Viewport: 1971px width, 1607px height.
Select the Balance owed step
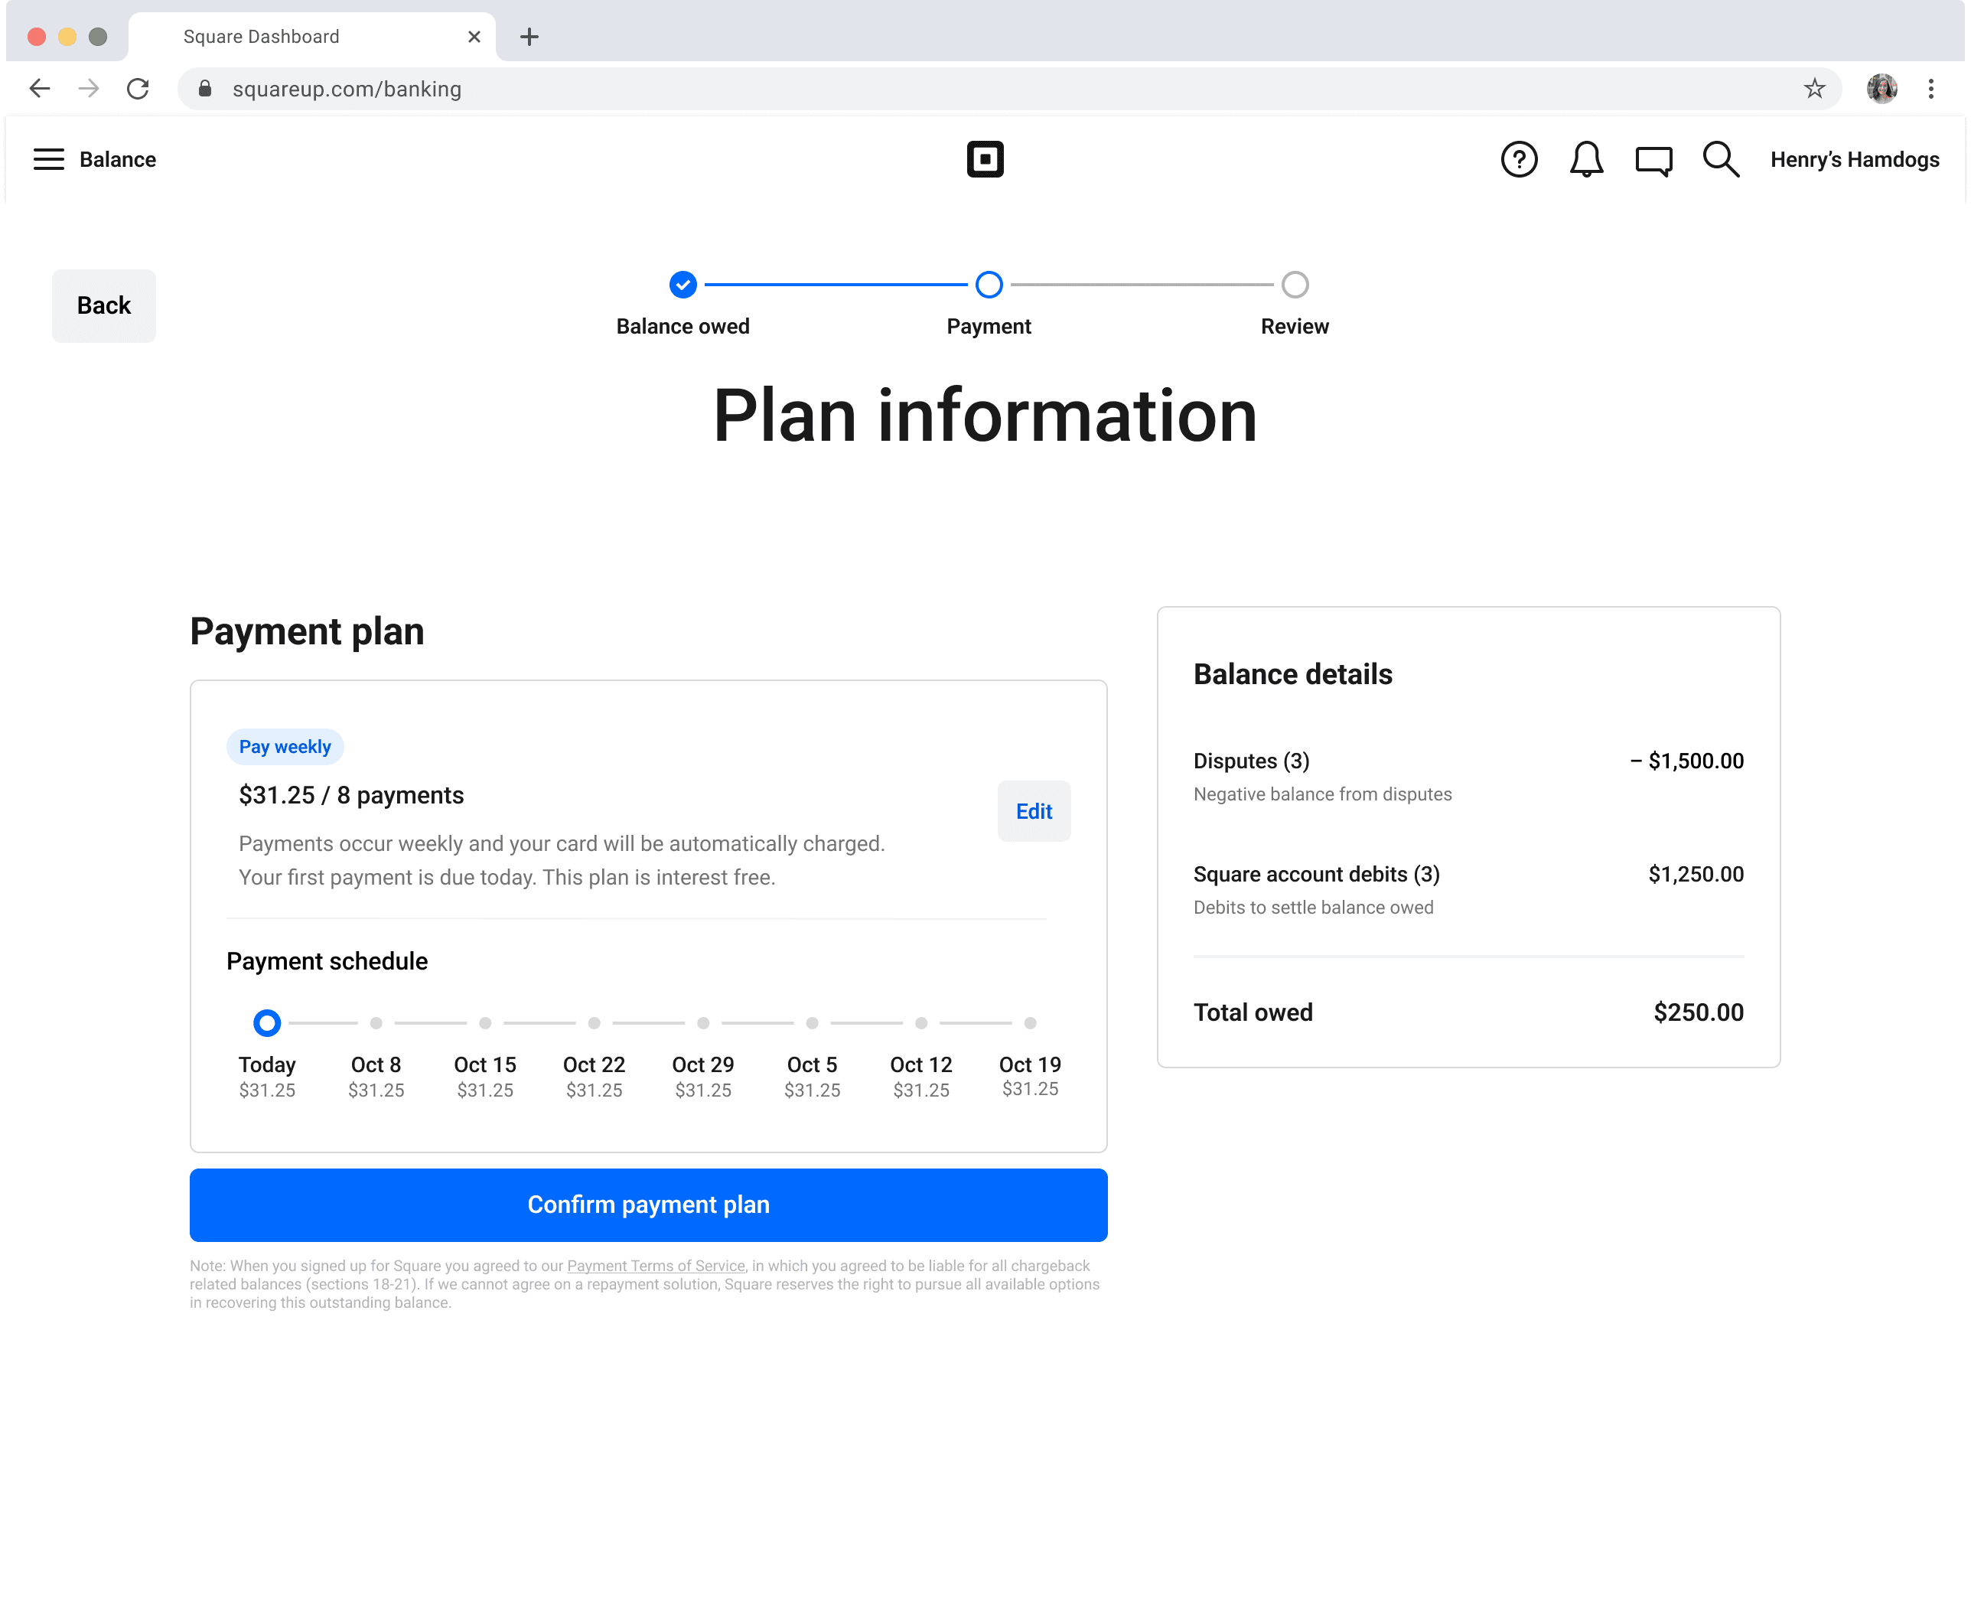pyautogui.click(x=683, y=285)
